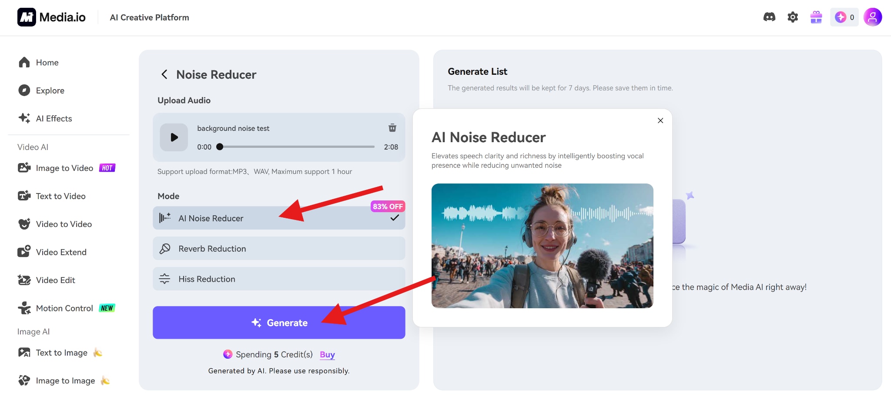This screenshot has height=400, width=891.
Task: Open Image to Video tool
Action: click(x=64, y=168)
